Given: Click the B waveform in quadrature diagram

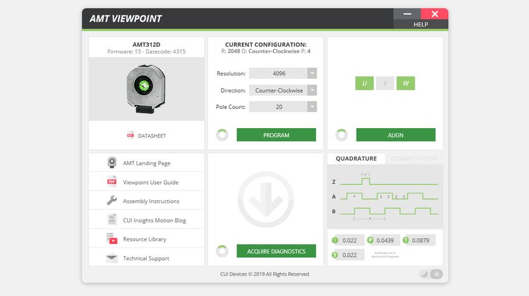Looking at the screenshot, I should tap(389, 211).
